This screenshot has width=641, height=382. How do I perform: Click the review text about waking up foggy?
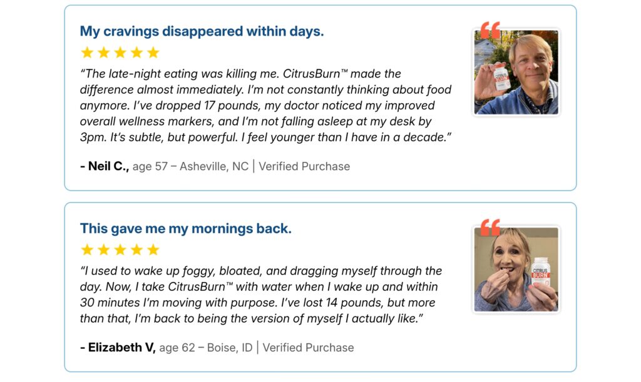tap(261, 294)
